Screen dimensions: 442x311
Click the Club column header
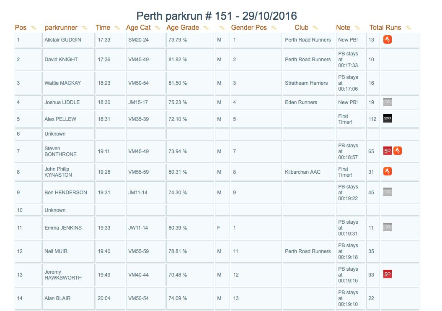coord(301,27)
